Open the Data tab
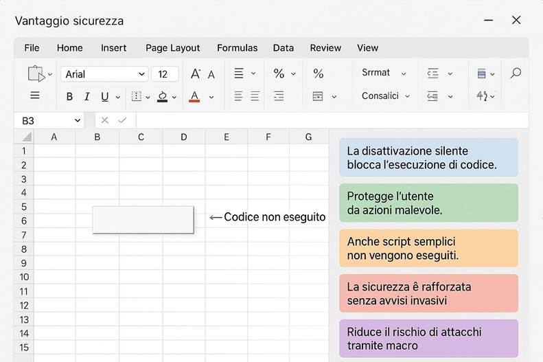Viewport: 543px width, 362px height. [x=284, y=48]
